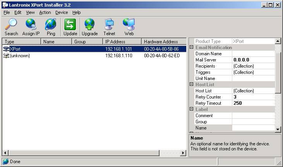Screen dimensions: 283x167
Task: Edit the Retry Timeout value 250
Action: tap(254, 103)
